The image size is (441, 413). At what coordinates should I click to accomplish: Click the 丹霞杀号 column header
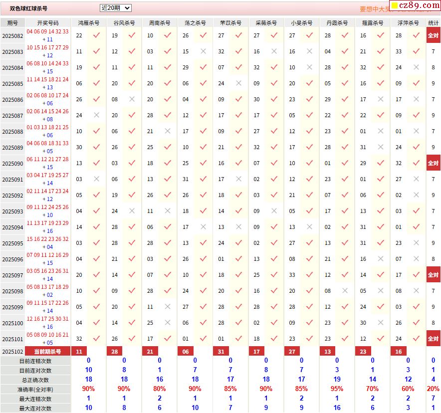tap(337, 23)
